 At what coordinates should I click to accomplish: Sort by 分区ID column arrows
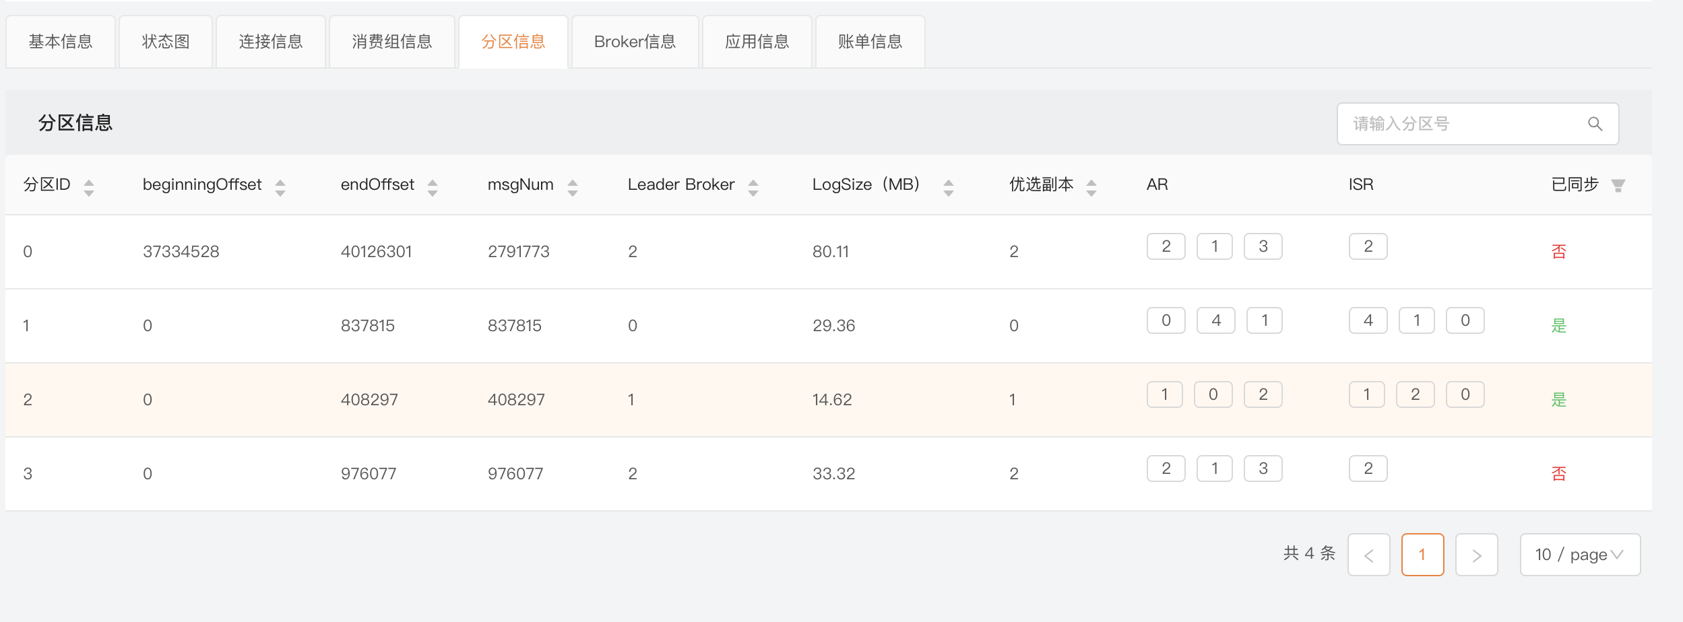pyautogui.click(x=88, y=187)
